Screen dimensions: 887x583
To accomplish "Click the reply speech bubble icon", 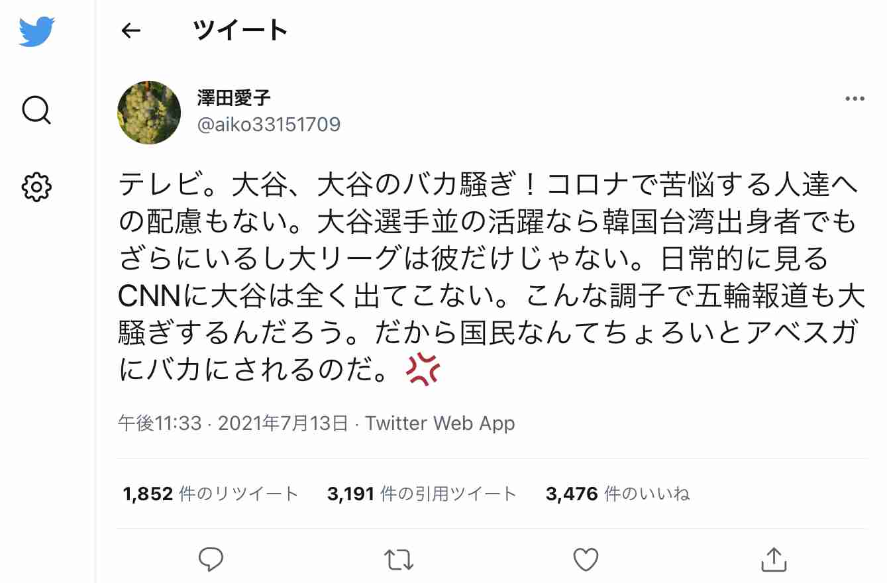I will tap(211, 559).
